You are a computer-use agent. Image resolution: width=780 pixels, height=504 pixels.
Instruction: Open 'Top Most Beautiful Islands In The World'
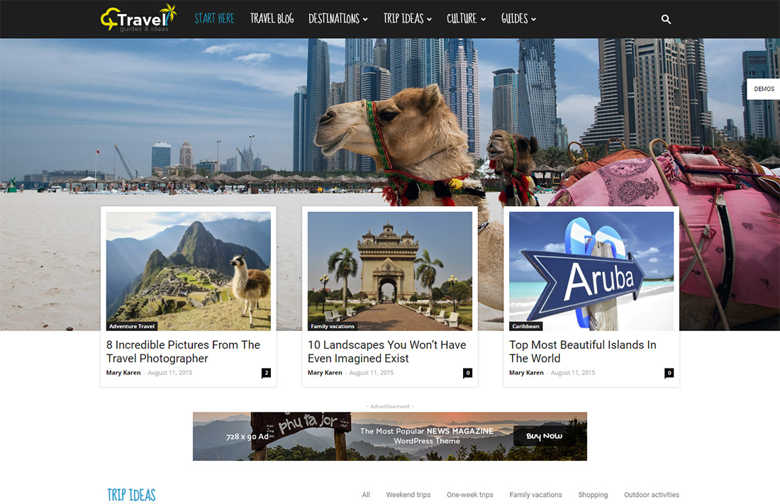coord(582,352)
